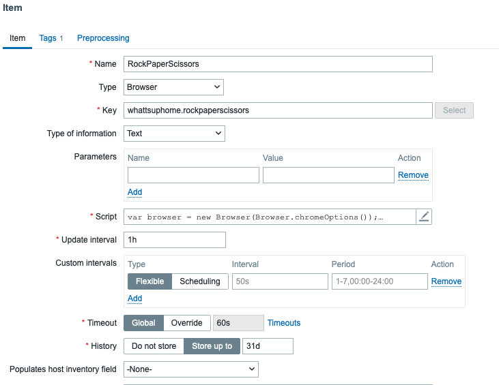
Task: Switch to the Tags tab
Action: click(x=51, y=38)
